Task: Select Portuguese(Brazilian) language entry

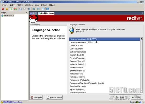Action: pos(105,83)
